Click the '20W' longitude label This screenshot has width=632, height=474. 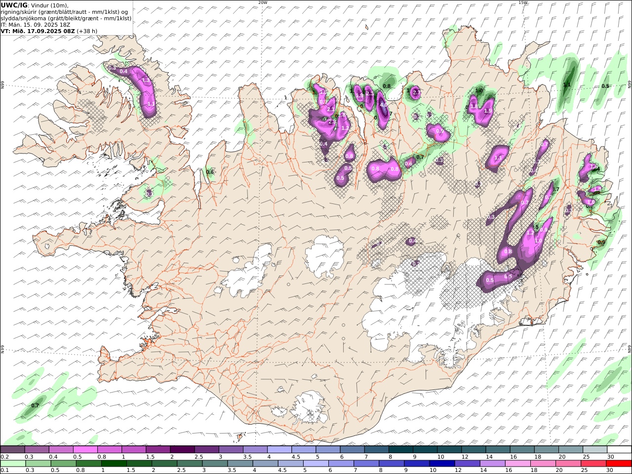click(x=263, y=2)
